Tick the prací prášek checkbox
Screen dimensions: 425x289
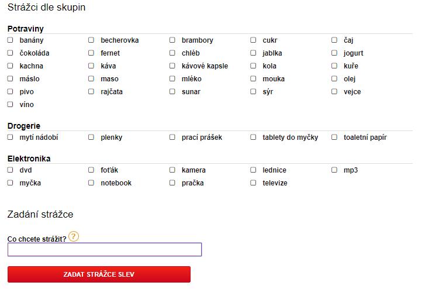[x=172, y=137]
